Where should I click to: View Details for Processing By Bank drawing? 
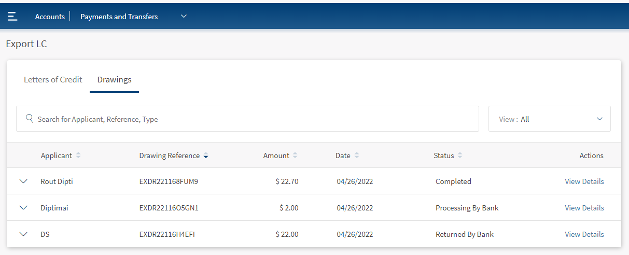pos(584,208)
